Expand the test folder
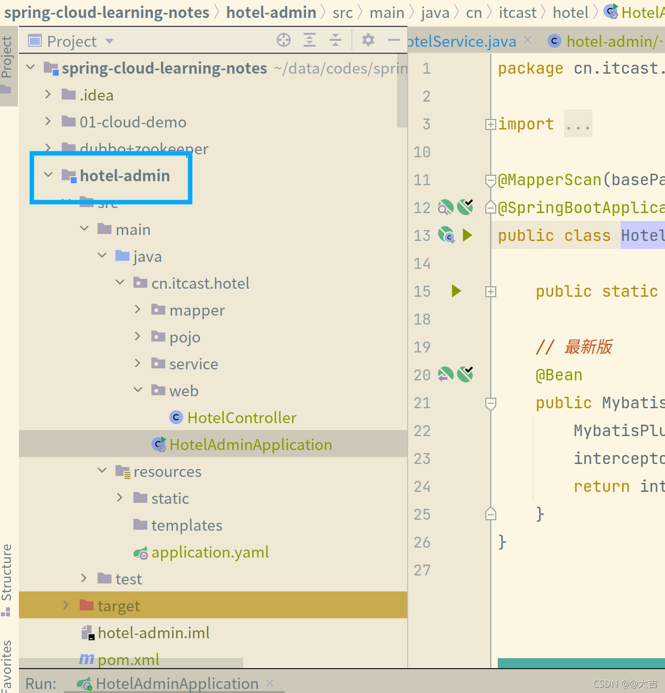The width and height of the screenshot is (665, 693). click(x=84, y=578)
